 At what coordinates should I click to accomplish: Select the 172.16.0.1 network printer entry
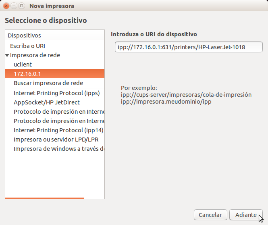pyautogui.click(x=55, y=74)
